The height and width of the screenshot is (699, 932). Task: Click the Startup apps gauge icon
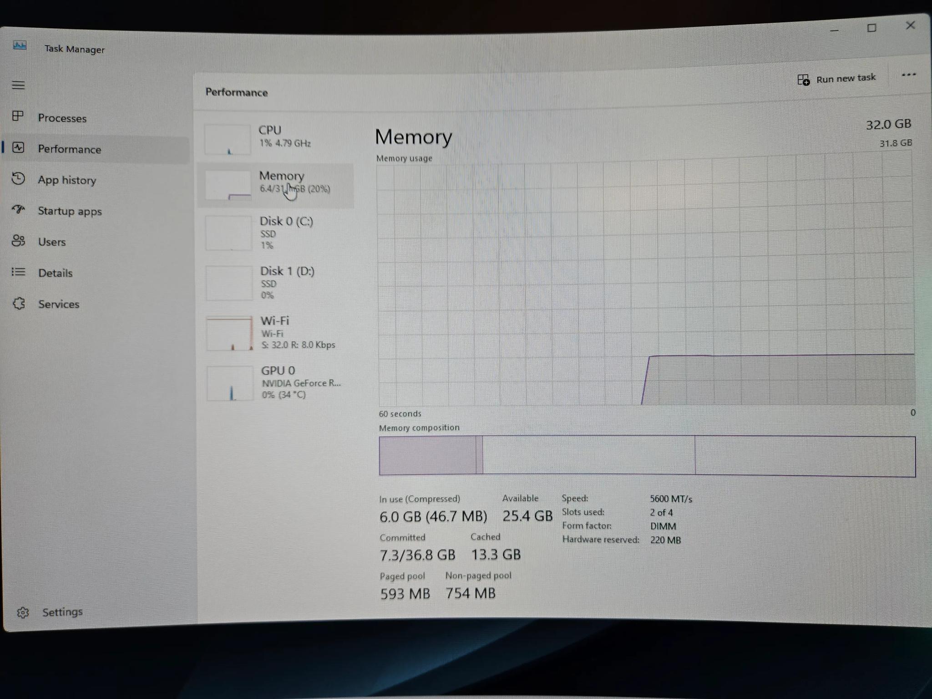pos(18,209)
